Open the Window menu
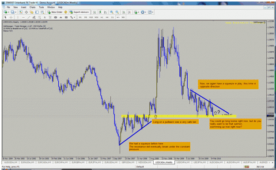The height and width of the screenshot is (170, 276). tap(51, 7)
